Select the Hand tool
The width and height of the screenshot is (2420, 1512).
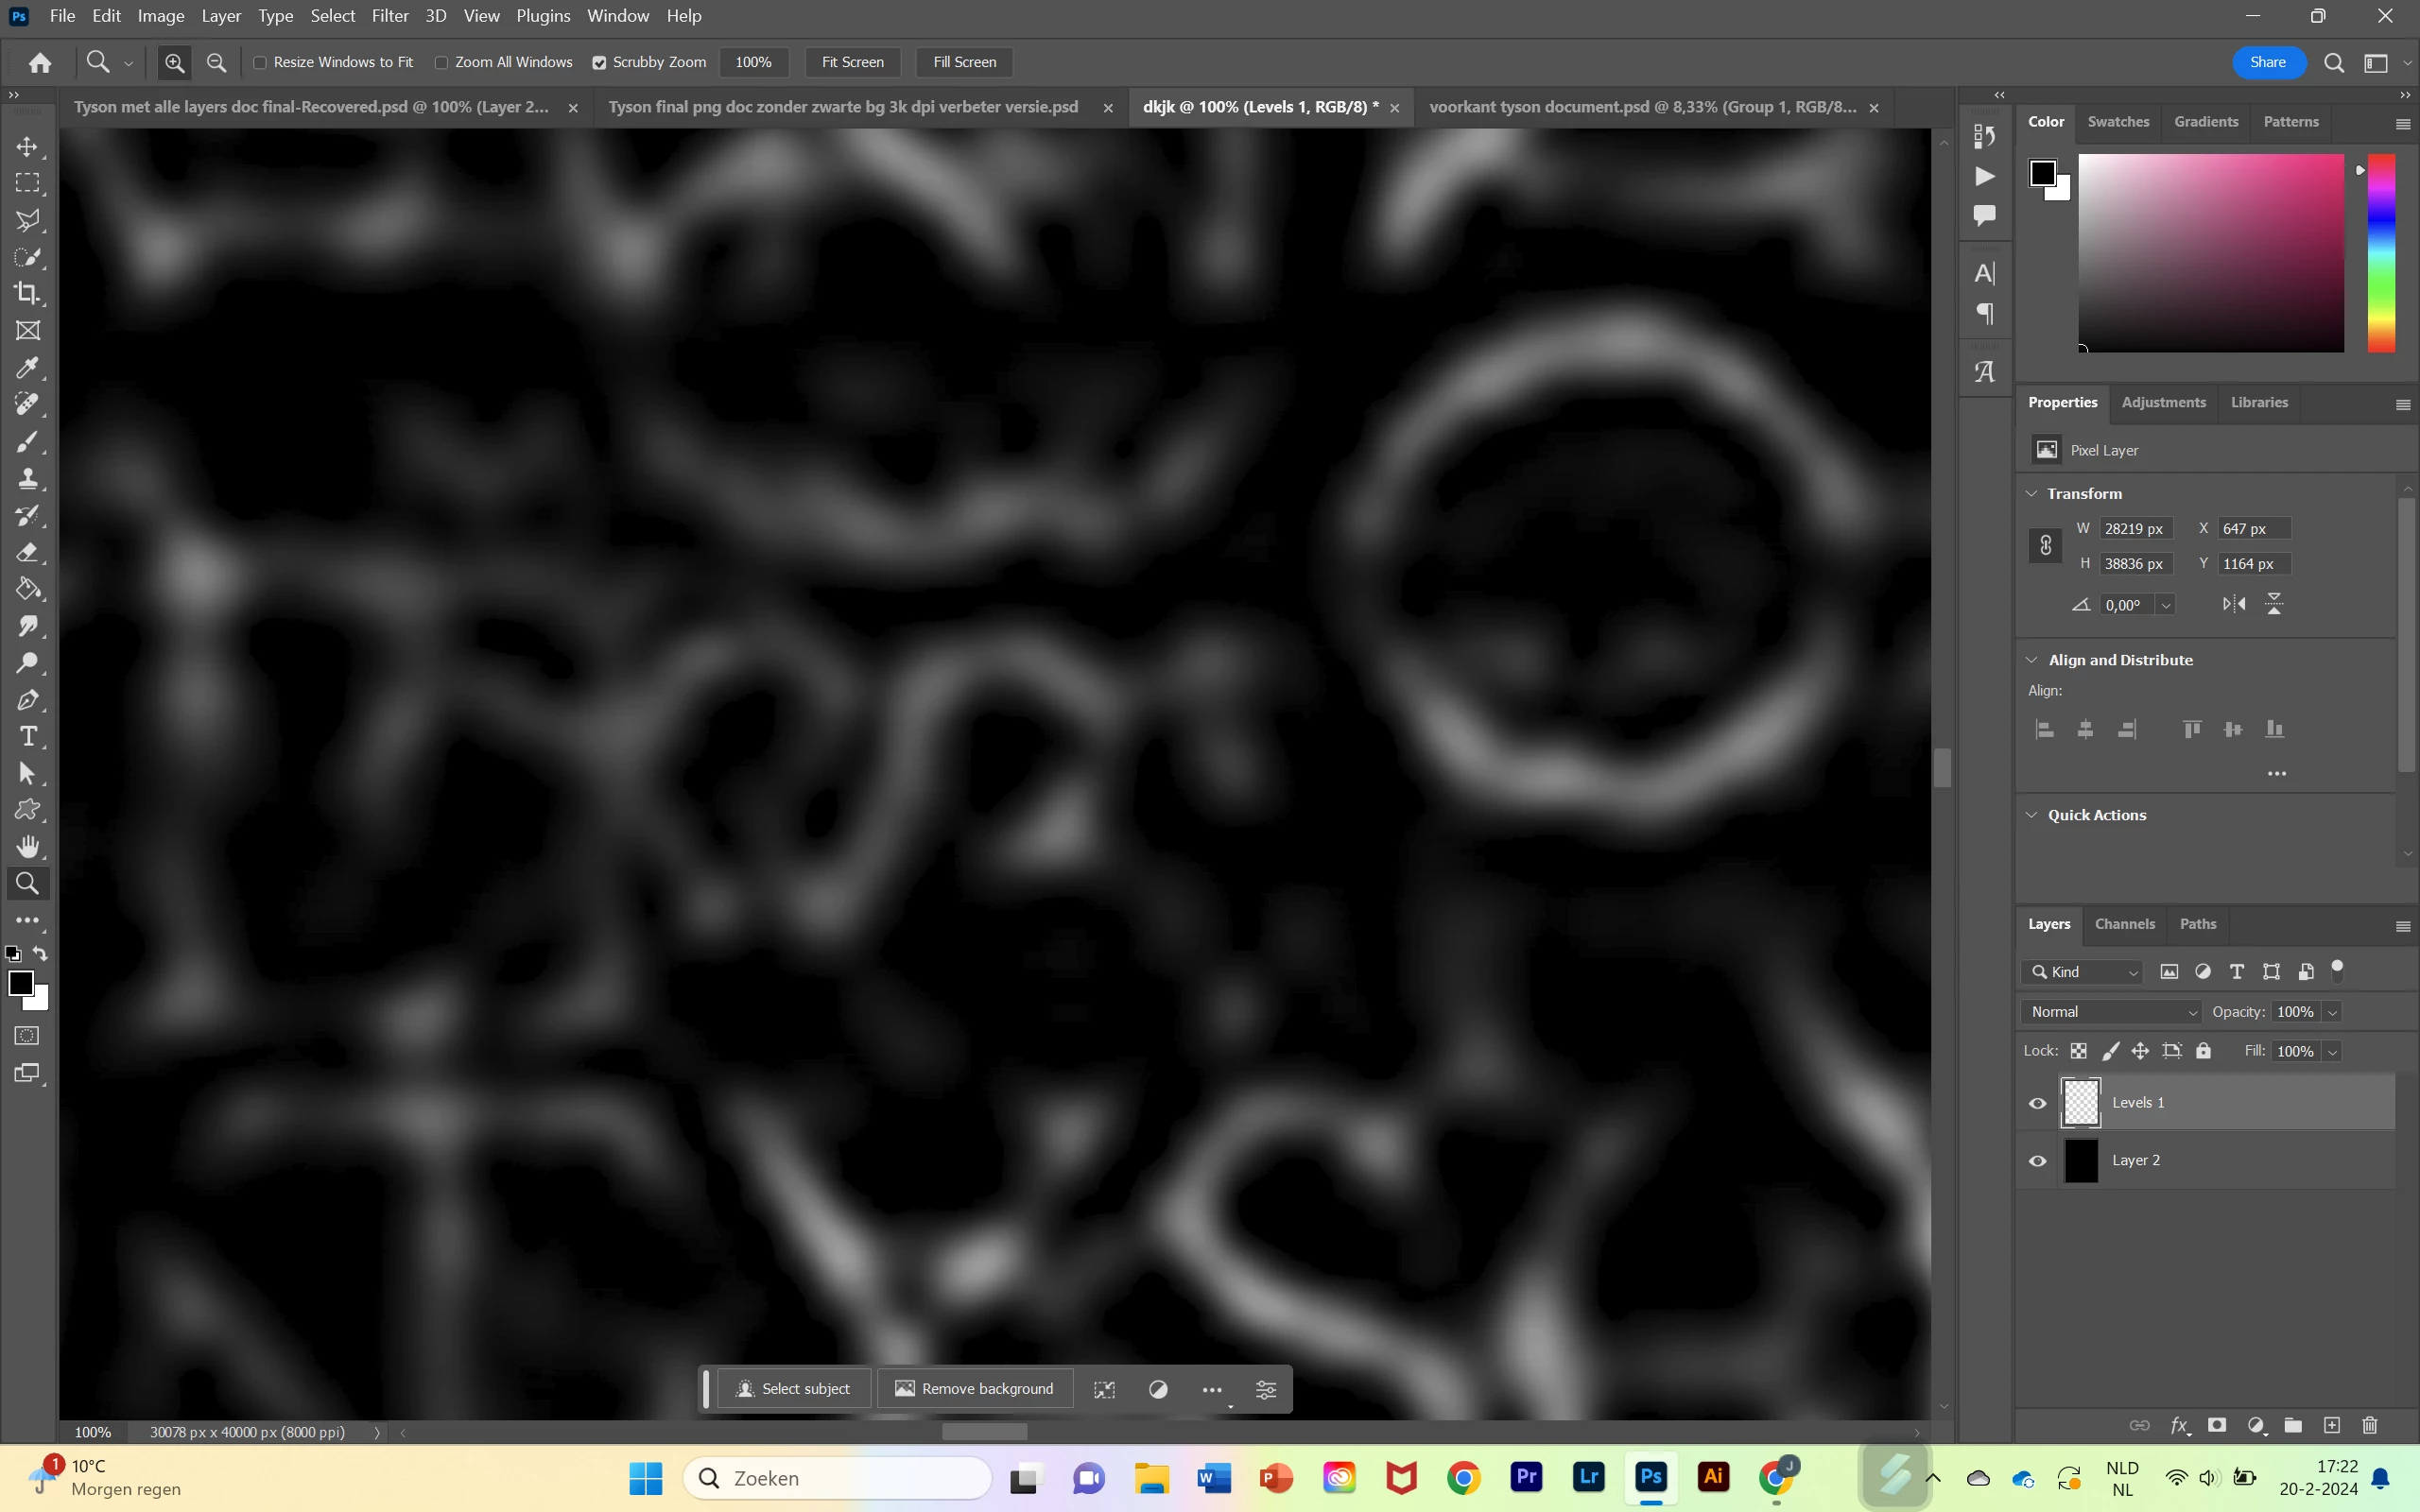28,847
